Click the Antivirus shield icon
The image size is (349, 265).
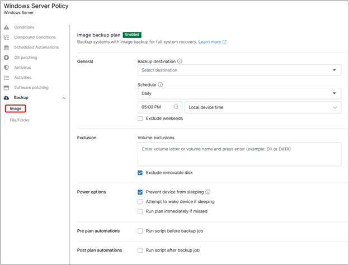point(7,68)
